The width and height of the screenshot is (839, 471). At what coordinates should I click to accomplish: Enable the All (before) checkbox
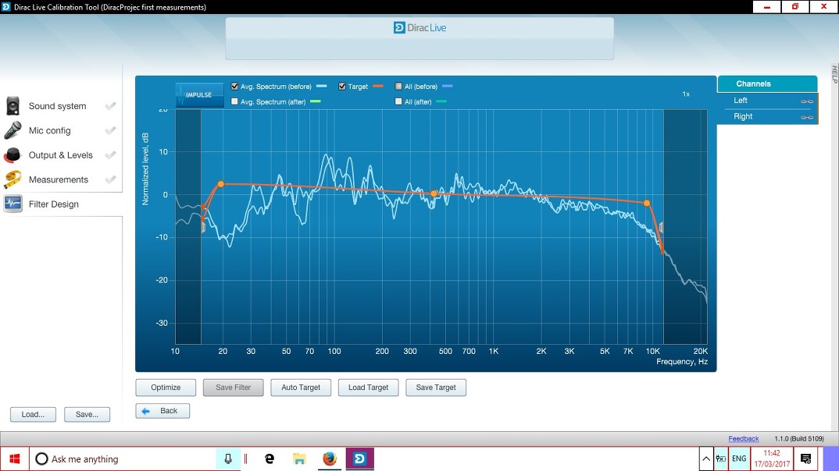(398, 87)
